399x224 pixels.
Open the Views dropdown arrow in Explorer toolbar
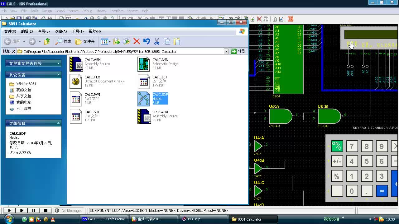110,41
